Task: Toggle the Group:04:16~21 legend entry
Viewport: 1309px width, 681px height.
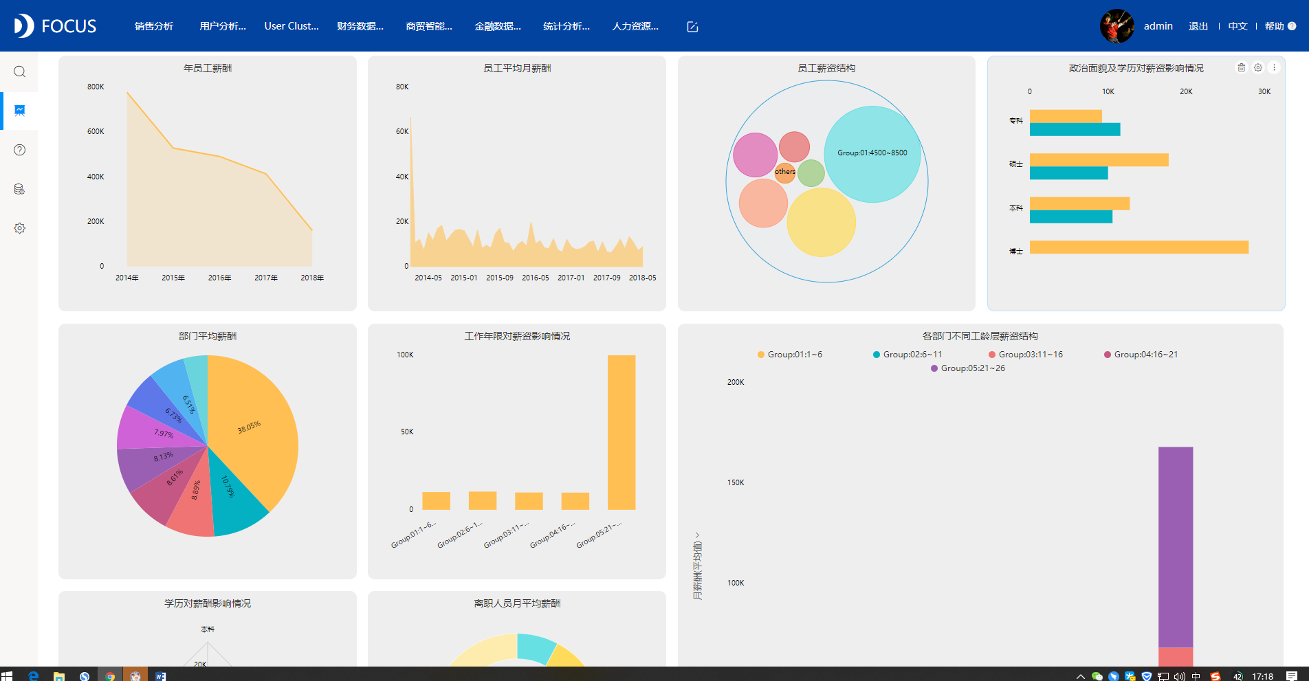Action: (1141, 355)
